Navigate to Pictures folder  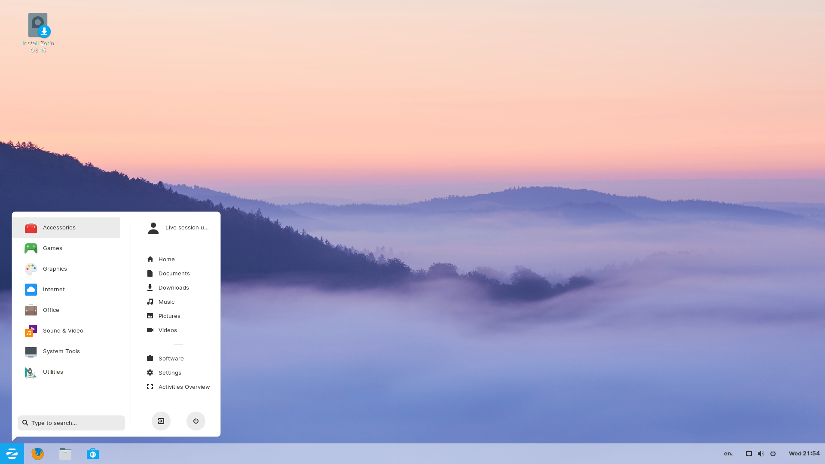tap(169, 316)
